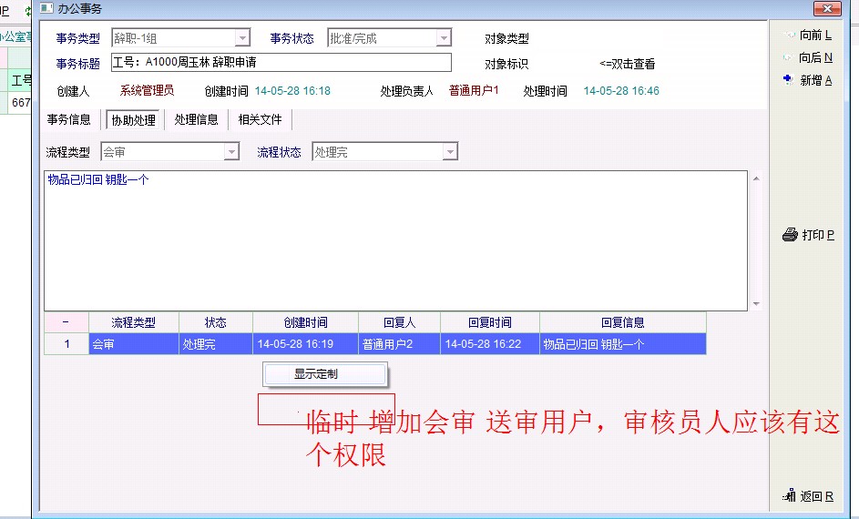
Task: Switch to the 事务信息 tab
Action: click(x=69, y=119)
